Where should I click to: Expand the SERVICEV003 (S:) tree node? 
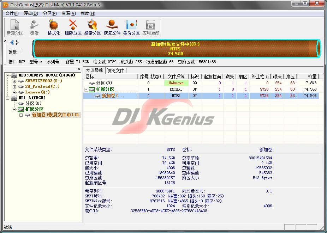click(x=14, y=81)
